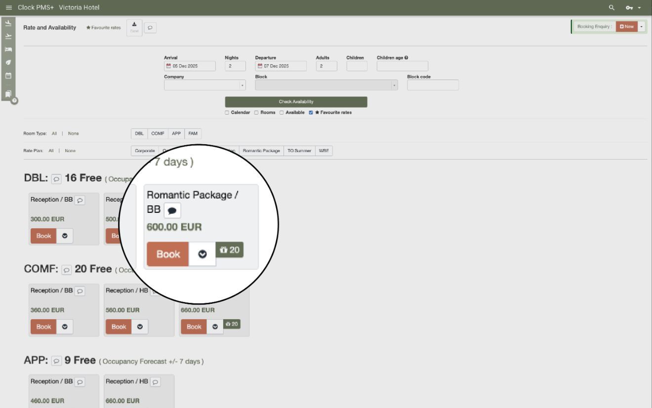
Task: Click the Nights input field
Action: click(x=235, y=66)
